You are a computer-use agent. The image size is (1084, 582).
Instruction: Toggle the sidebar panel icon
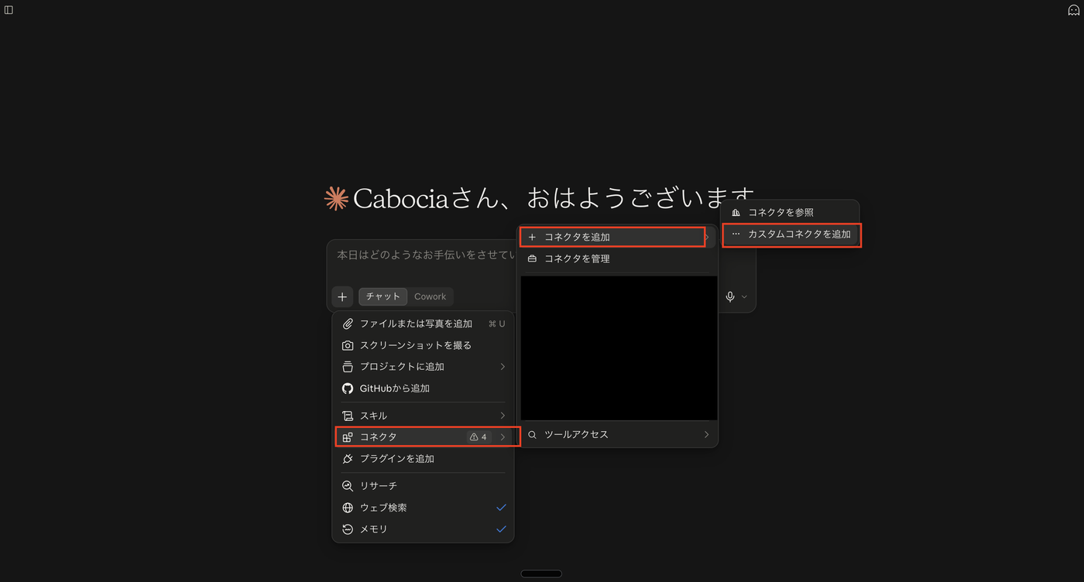[x=9, y=10]
